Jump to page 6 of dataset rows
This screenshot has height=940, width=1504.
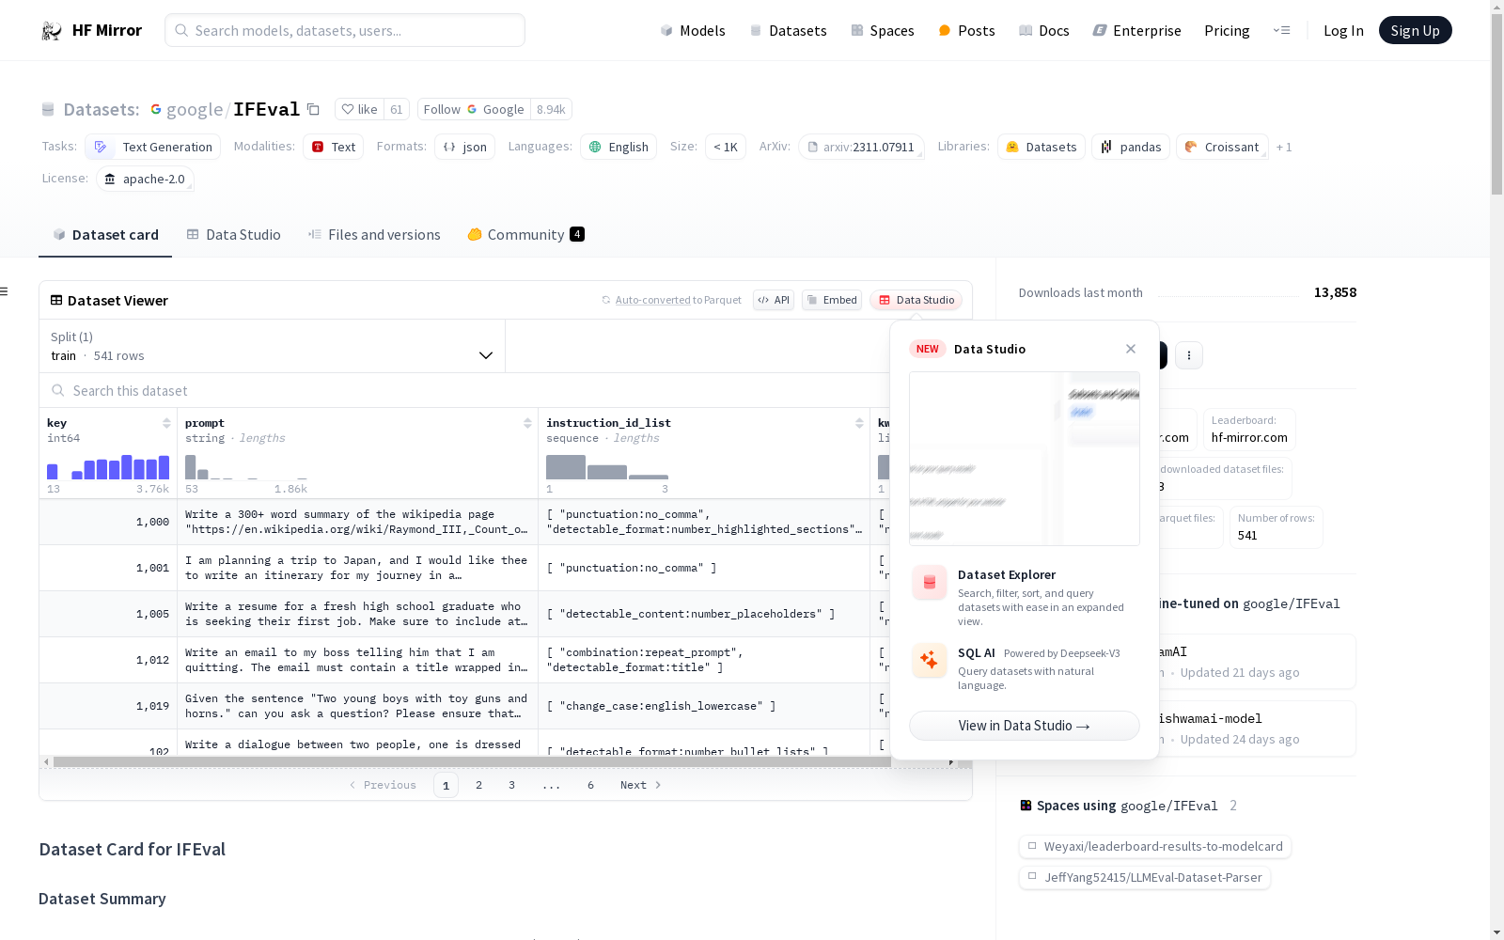[590, 785]
